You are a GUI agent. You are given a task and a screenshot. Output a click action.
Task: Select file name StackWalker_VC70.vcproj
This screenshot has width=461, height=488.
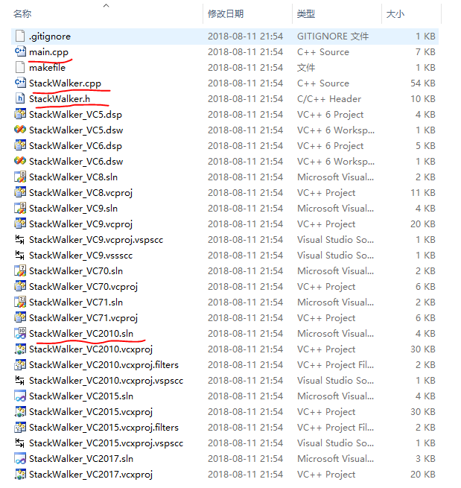[x=83, y=287]
